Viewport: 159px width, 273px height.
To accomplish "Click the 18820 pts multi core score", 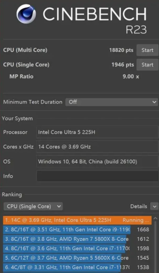I will pyautogui.click(x=121, y=50).
